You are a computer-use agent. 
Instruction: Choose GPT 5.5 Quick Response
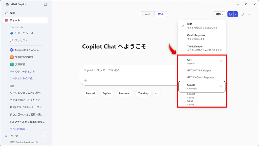(201, 77)
